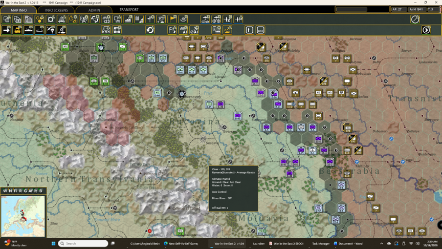Toggle the W minimap filter button

tap(5, 191)
